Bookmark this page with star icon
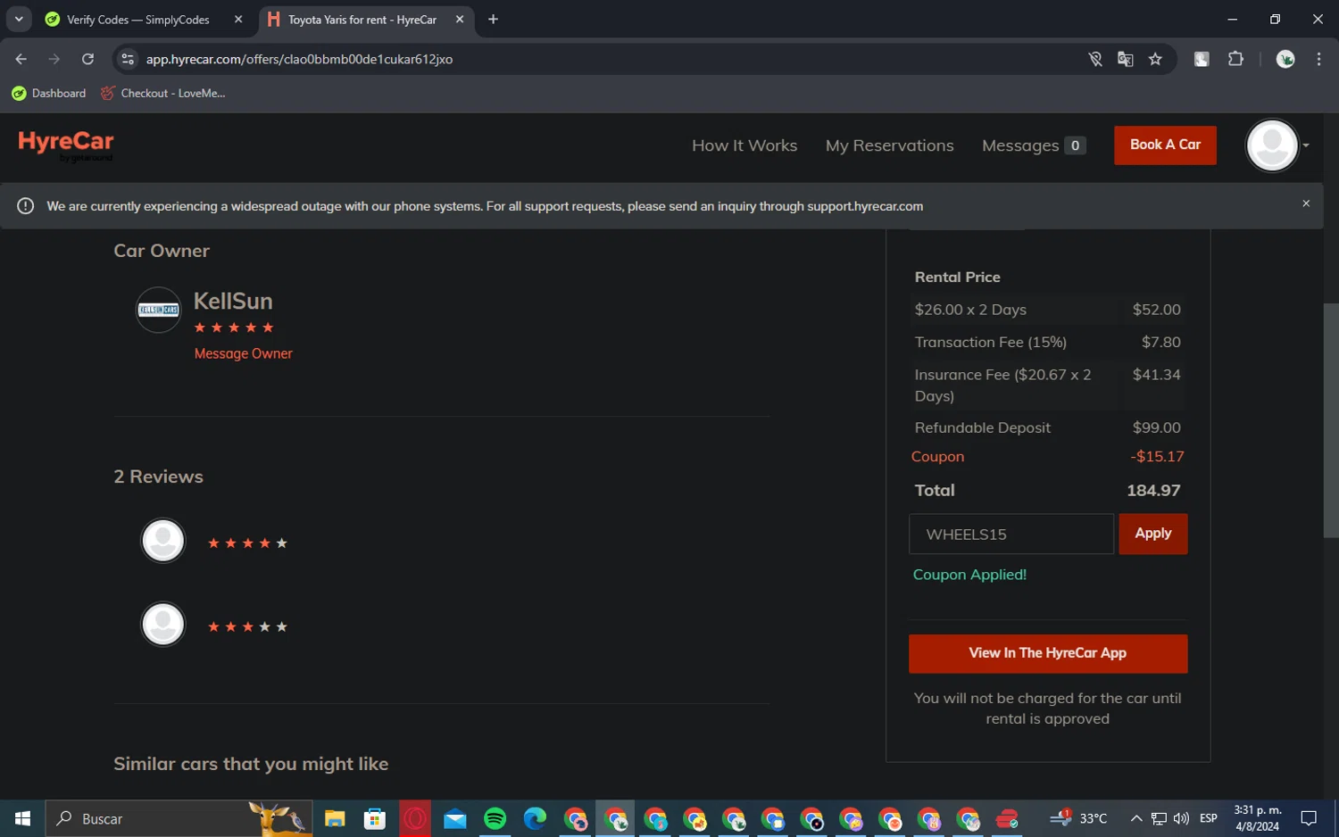 coord(1155,59)
